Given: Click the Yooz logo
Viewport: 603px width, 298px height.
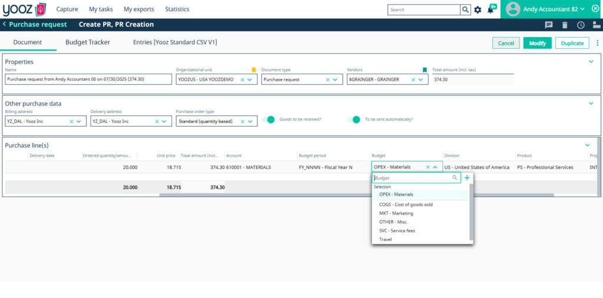Looking at the screenshot, I should tap(24, 9).
